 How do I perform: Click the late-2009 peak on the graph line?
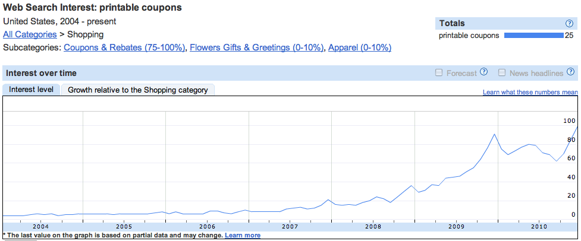[494, 134]
